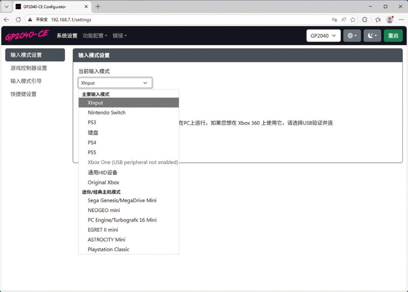Open the dark mode theme dropdown
Screen dimensions: 408x292
372,36
